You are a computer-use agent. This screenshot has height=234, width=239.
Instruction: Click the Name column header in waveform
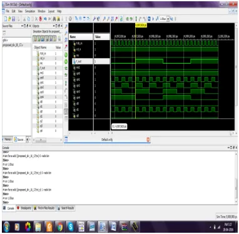coord(81,37)
